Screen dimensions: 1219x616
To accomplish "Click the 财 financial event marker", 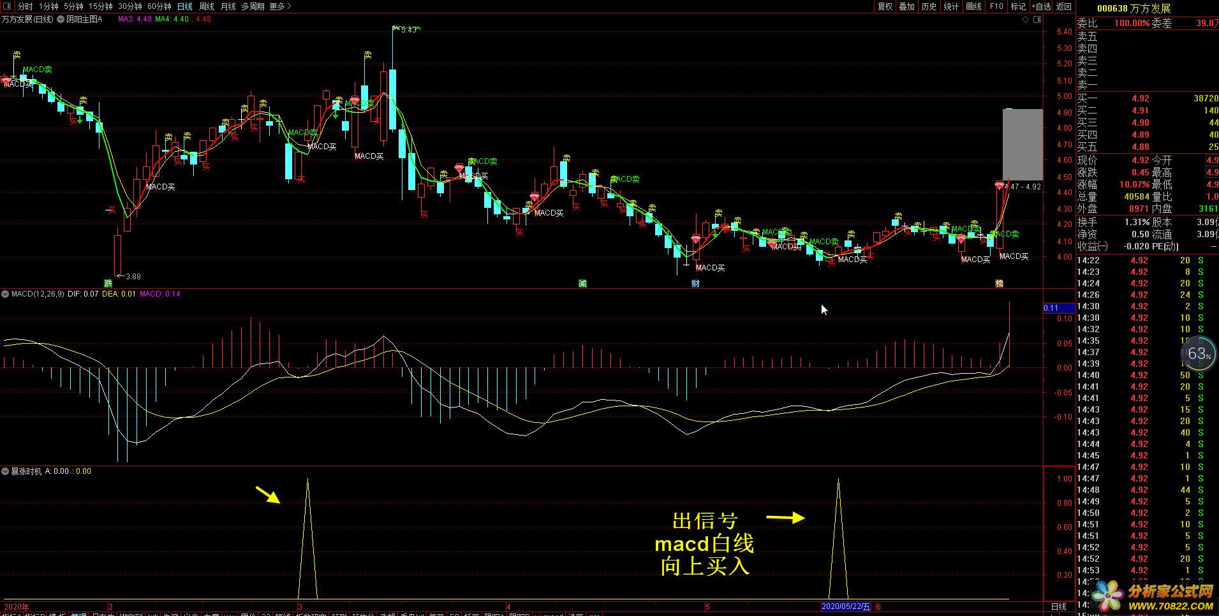I will pos(695,283).
